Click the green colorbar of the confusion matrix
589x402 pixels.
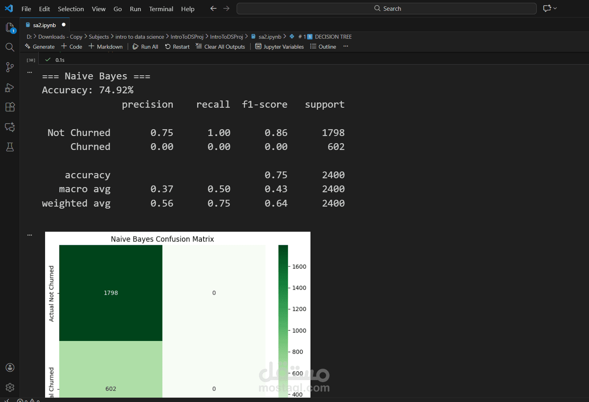283,319
